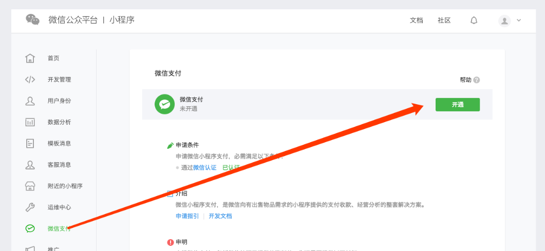Screen dimensions: 545x251
Task: Click the 模板消息 document icon
Action: 30,143
